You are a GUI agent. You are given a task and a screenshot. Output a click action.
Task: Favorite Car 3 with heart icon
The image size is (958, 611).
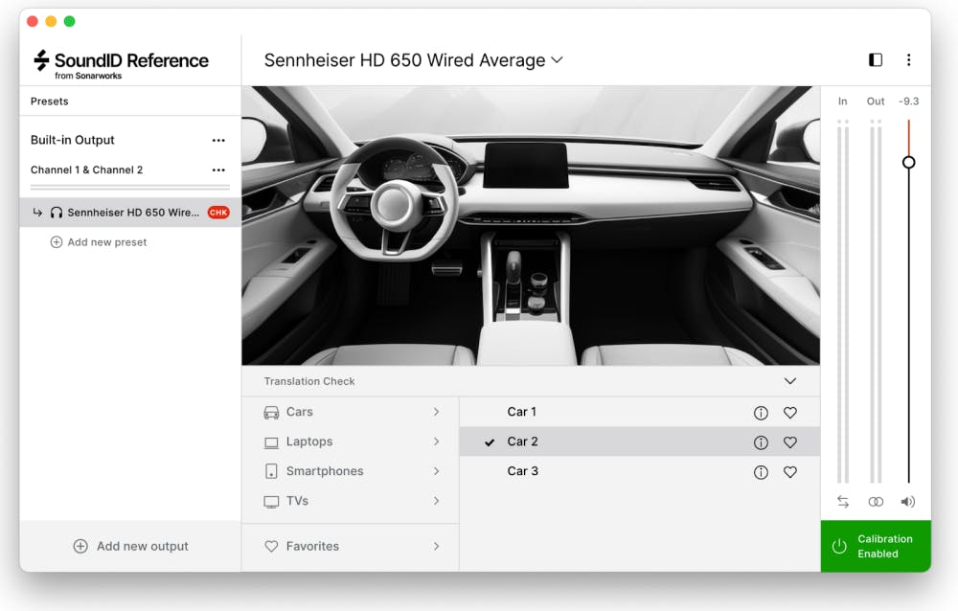(790, 472)
